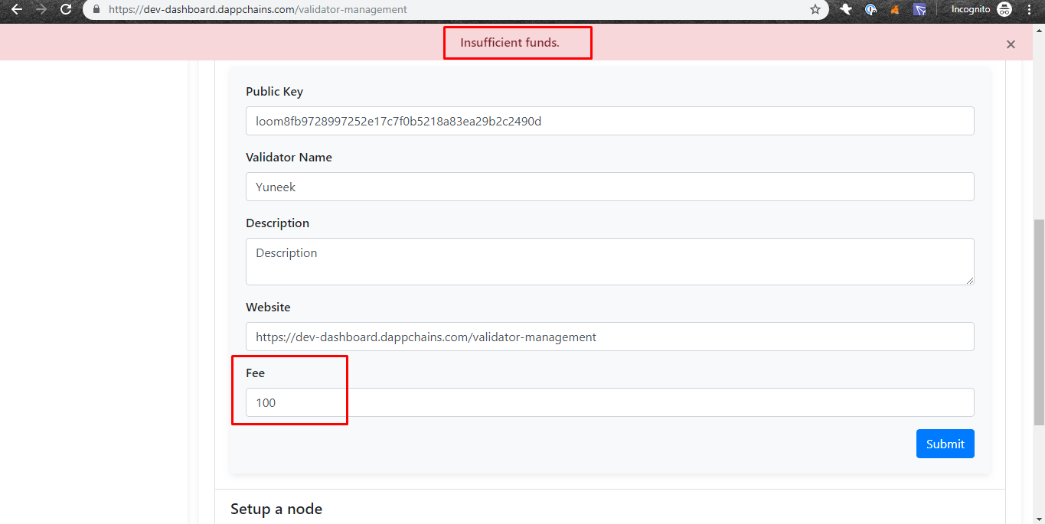
Task: Bookmark this page with the star icon
Action: [x=815, y=9]
